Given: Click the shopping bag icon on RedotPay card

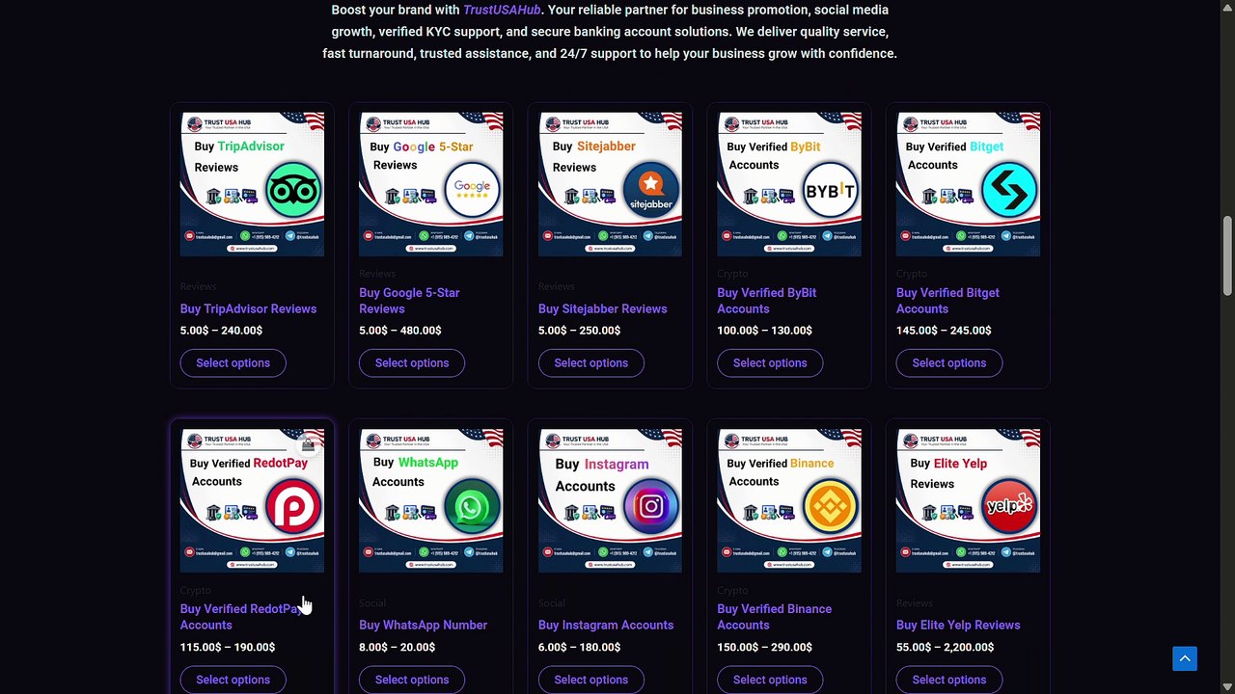Looking at the screenshot, I should click(x=308, y=444).
